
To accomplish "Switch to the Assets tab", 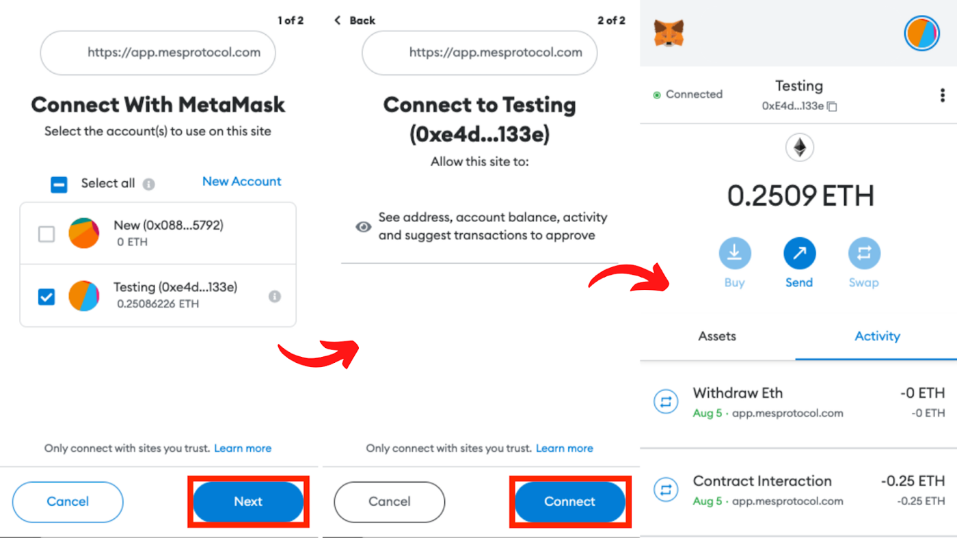I will 717,336.
